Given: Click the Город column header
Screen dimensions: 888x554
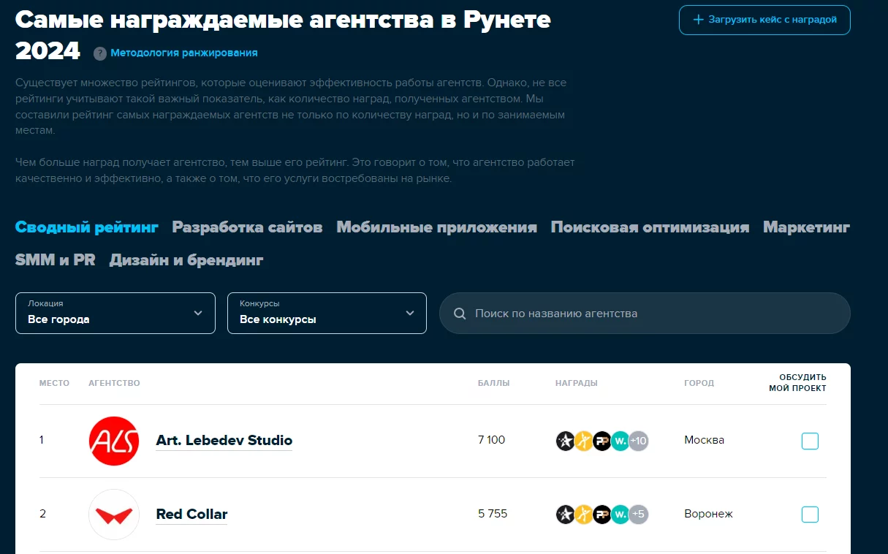Looking at the screenshot, I should pyautogui.click(x=699, y=383).
